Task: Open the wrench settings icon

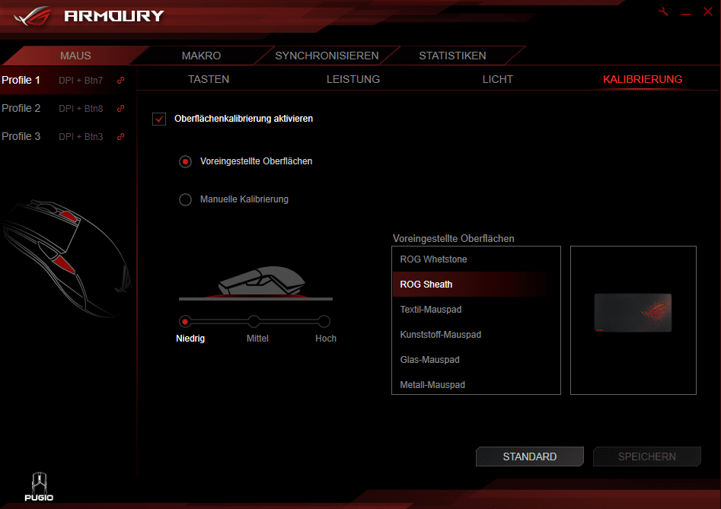Action: [663, 12]
